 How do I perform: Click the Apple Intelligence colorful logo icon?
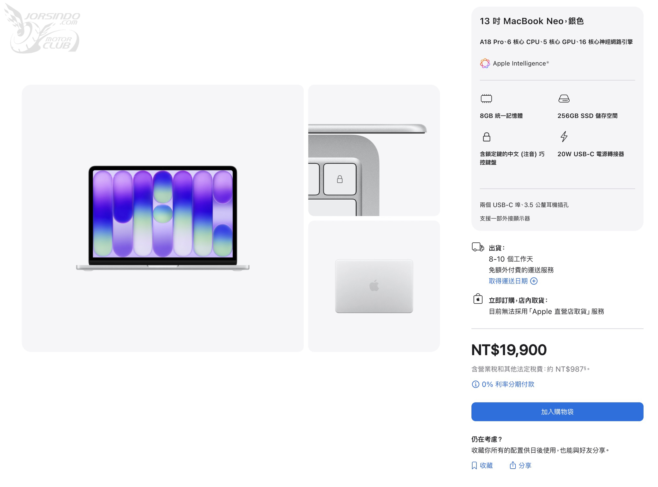[485, 63]
